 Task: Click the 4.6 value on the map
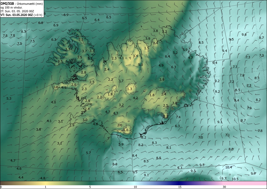pyautogui.click(x=19, y=168)
